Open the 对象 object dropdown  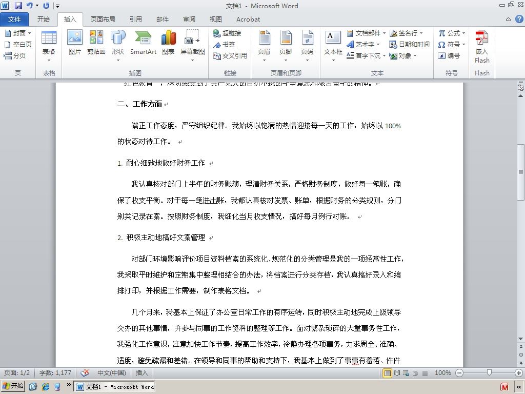[403, 55]
